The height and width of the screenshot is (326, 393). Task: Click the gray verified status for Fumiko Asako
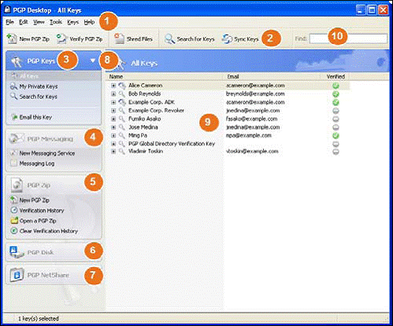pos(336,119)
